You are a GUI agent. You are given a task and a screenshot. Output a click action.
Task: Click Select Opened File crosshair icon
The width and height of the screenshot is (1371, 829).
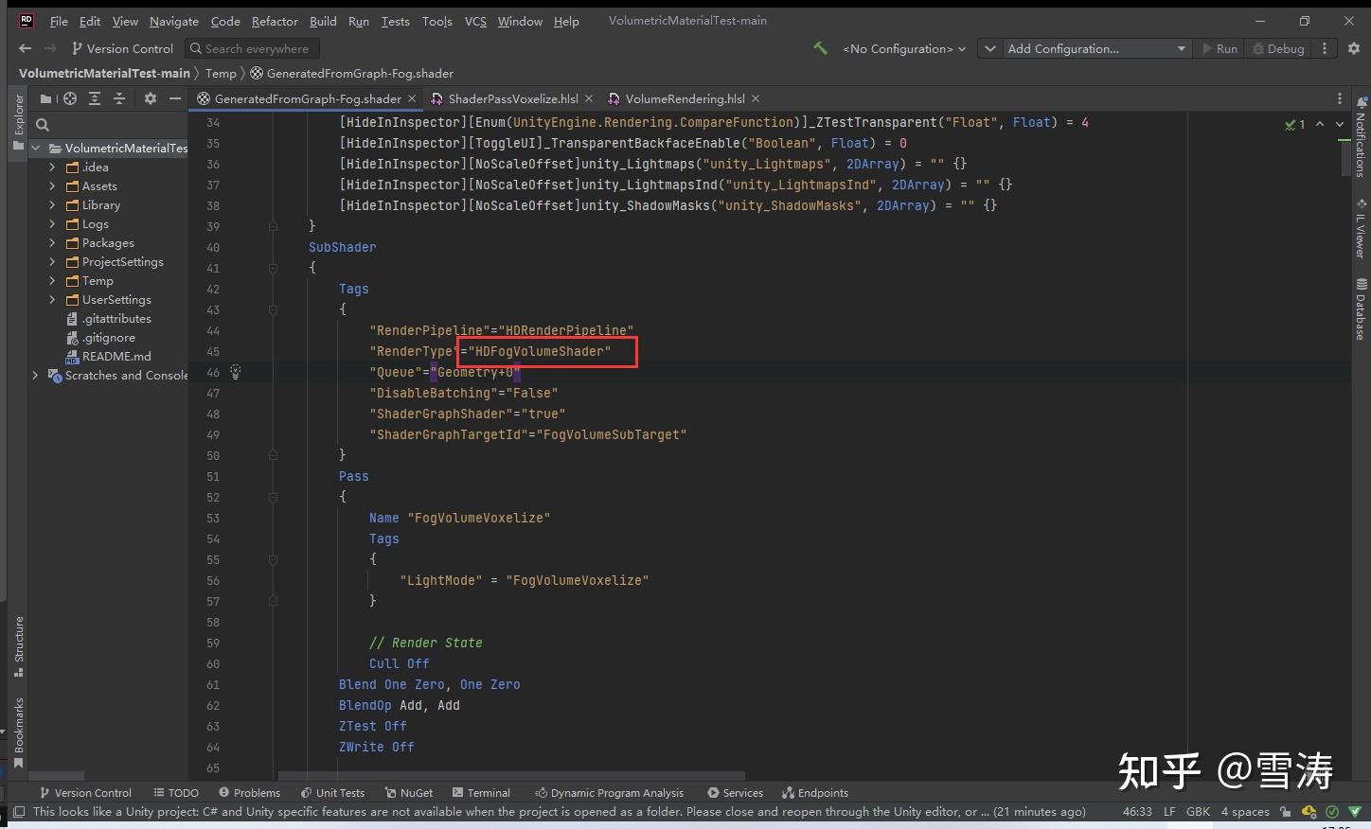click(70, 98)
